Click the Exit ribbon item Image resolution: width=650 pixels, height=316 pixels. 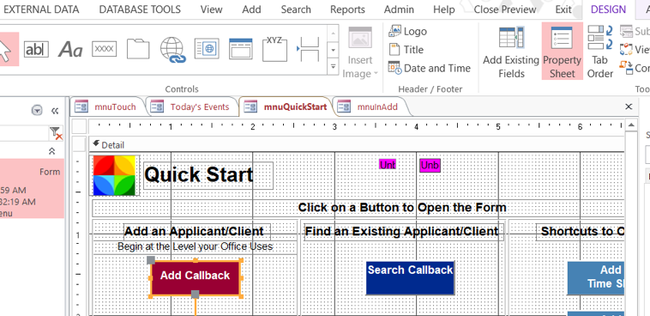coord(563,9)
